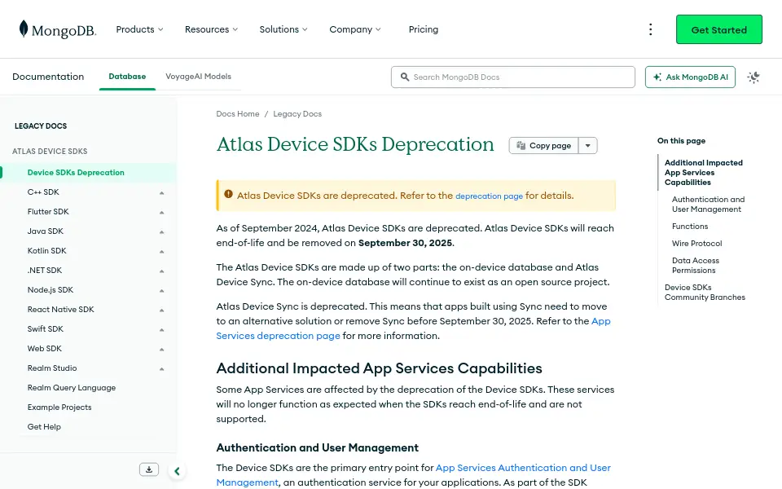Jump to Device SDKs Community Branches section
The image size is (782, 489).
coord(705,293)
